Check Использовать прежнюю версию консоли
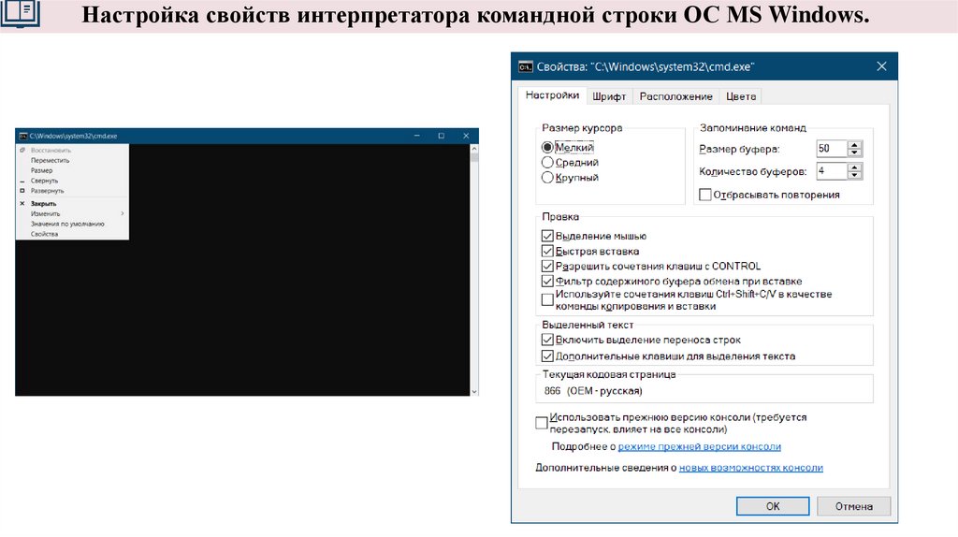 542,423
